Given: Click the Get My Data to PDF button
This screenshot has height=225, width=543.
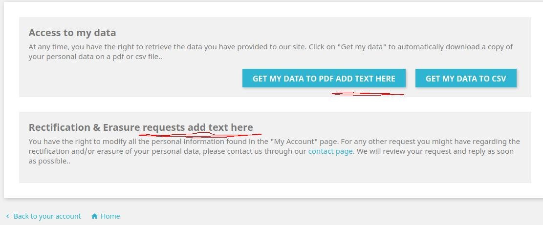Looking at the screenshot, I should tap(324, 78).
